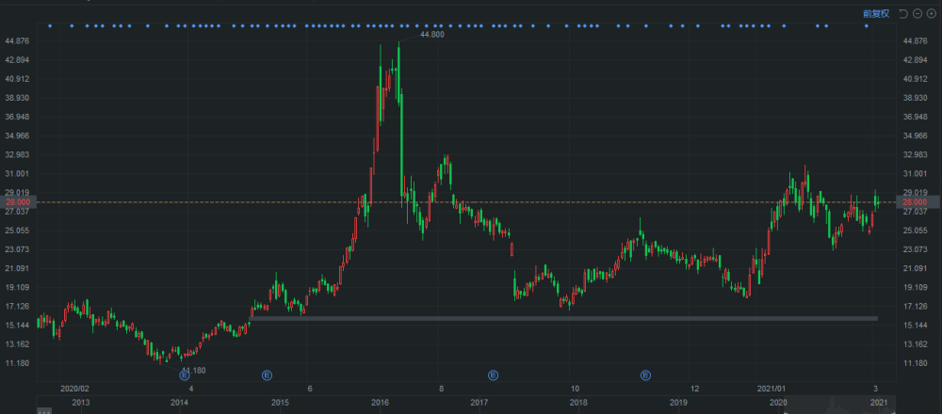Click the 2021/01 date label on axis

click(772, 388)
